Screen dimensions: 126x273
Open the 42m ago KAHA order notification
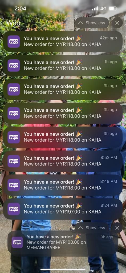[x=63, y=42]
